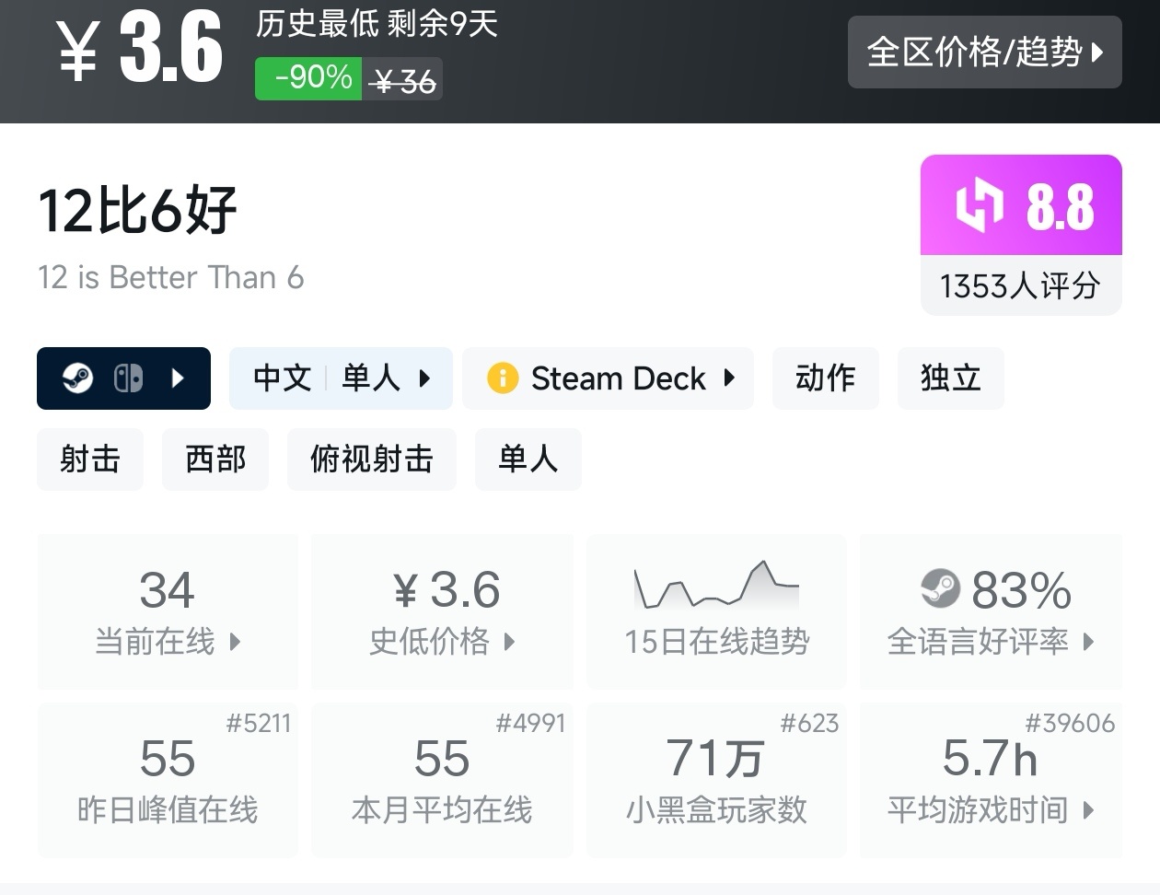Click the green -90% discount badge
Image resolution: width=1160 pixels, height=895 pixels.
(308, 78)
